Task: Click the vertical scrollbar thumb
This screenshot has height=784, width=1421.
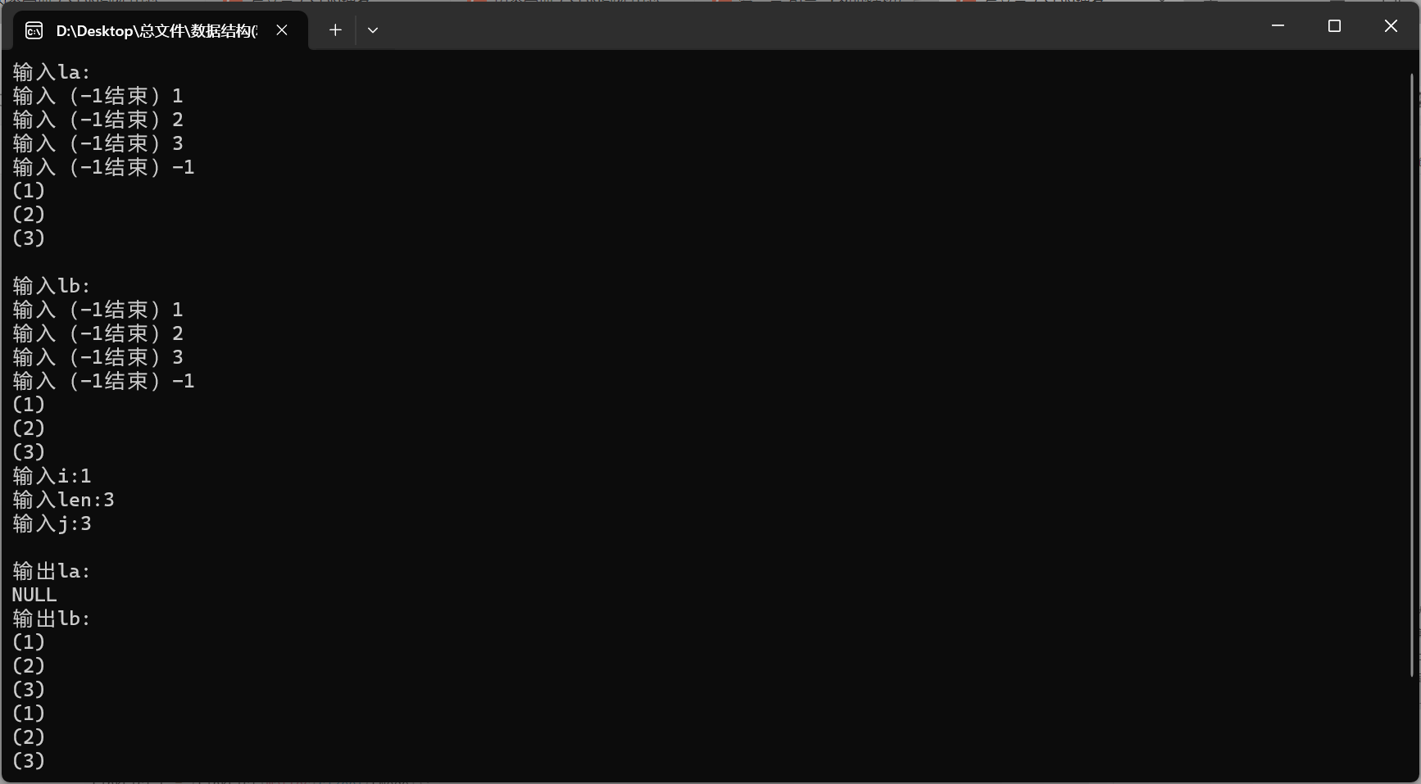Action: (x=1412, y=375)
